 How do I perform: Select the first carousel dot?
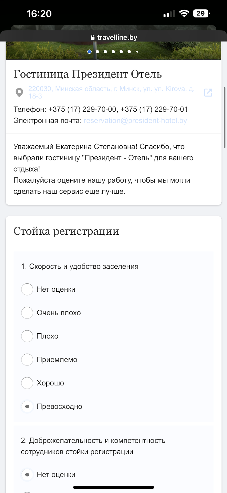[x=89, y=52]
